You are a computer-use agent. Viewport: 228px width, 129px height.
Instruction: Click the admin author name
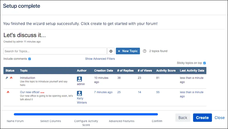(81, 84)
